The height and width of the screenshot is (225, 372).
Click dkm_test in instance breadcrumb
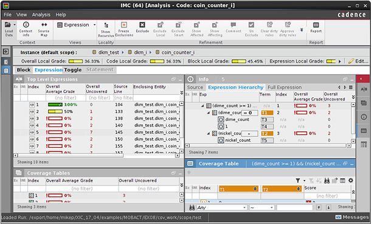[108, 52]
